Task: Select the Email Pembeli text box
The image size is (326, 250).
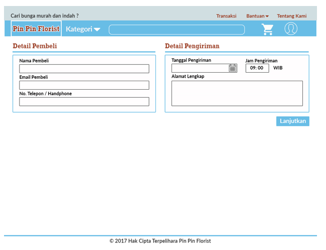Action: pos(84,85)
